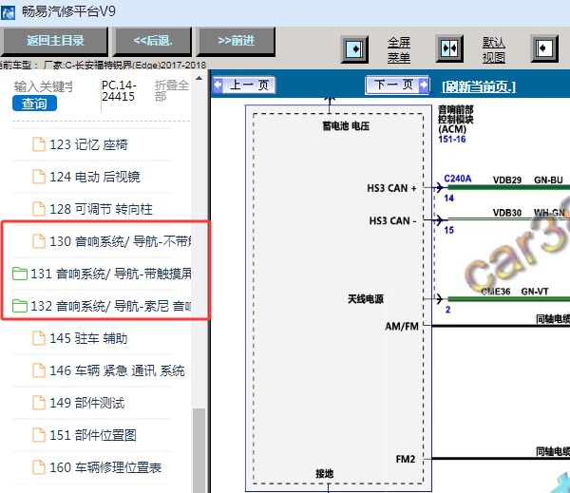Image resolution: width=570 pixels, height=493 pixels.
Task: Open tree item 123 记忆 座椅
Action: [x=88, y=144]
